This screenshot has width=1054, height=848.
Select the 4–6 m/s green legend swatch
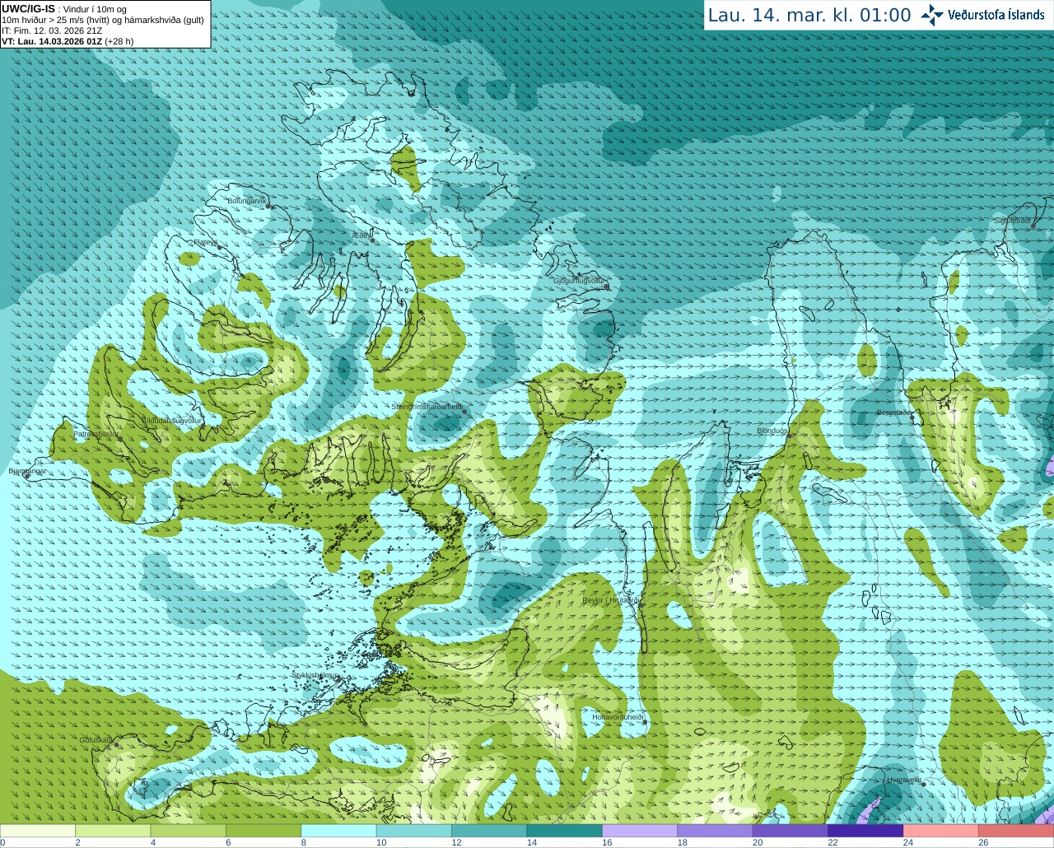tap(188, 831)
